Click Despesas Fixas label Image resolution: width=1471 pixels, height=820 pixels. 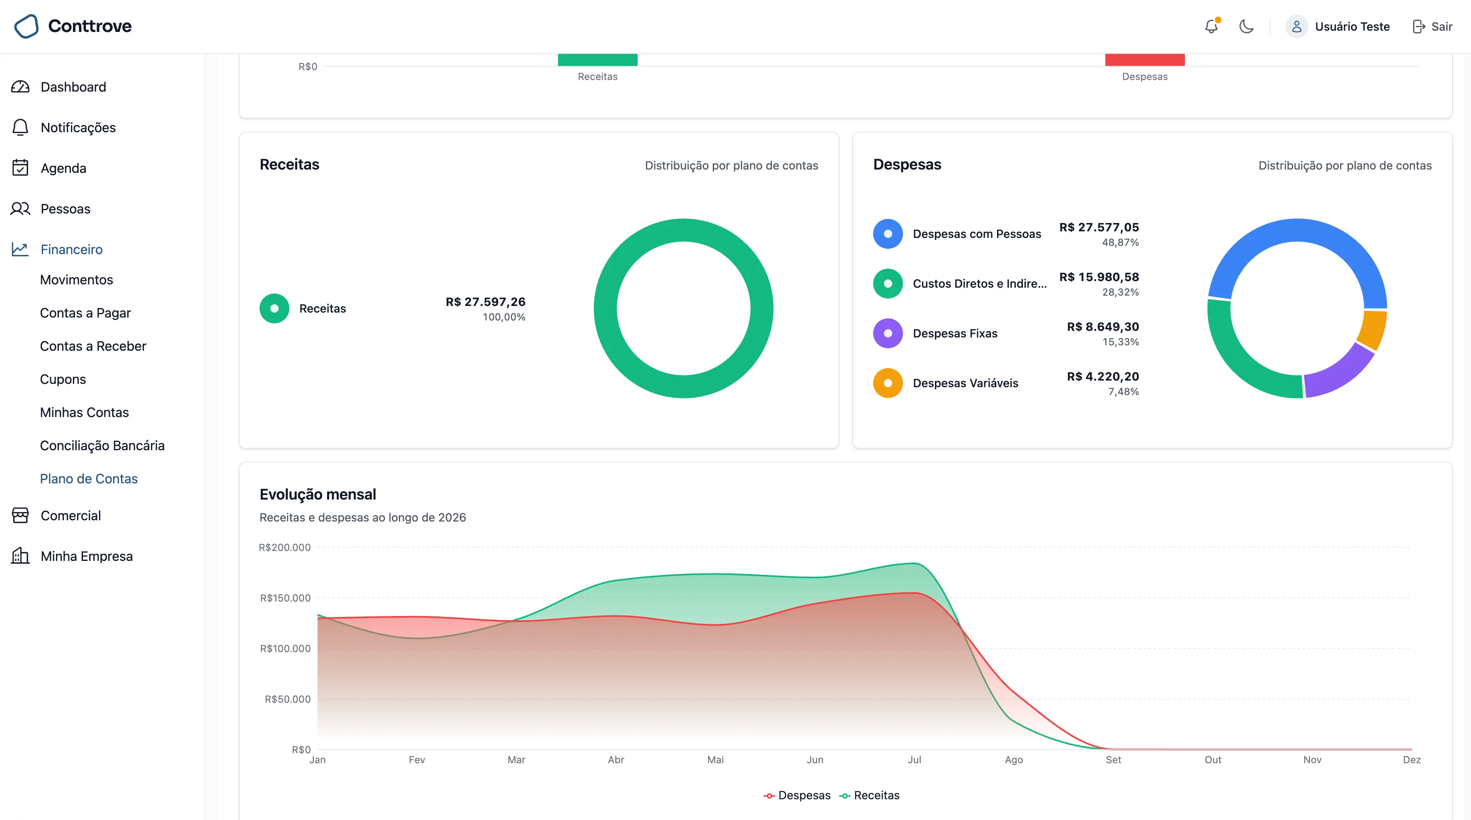tap(955, 333)
